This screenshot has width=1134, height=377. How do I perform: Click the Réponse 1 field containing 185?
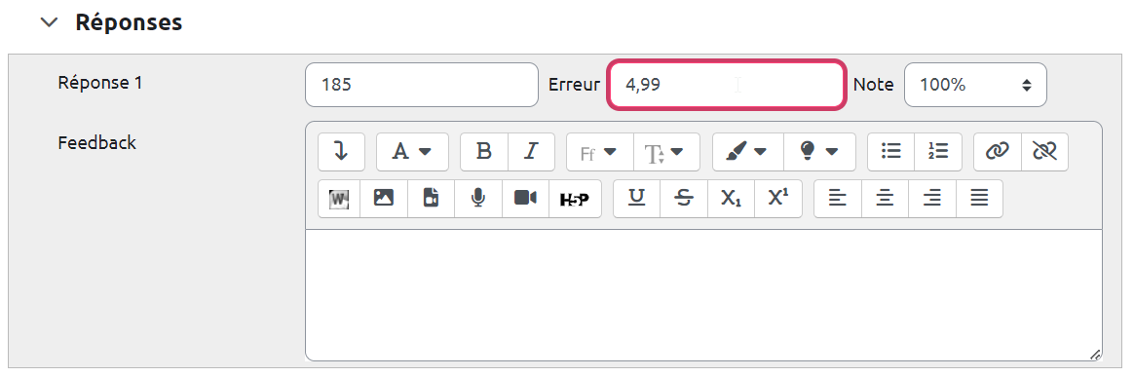tap(422, 85)
